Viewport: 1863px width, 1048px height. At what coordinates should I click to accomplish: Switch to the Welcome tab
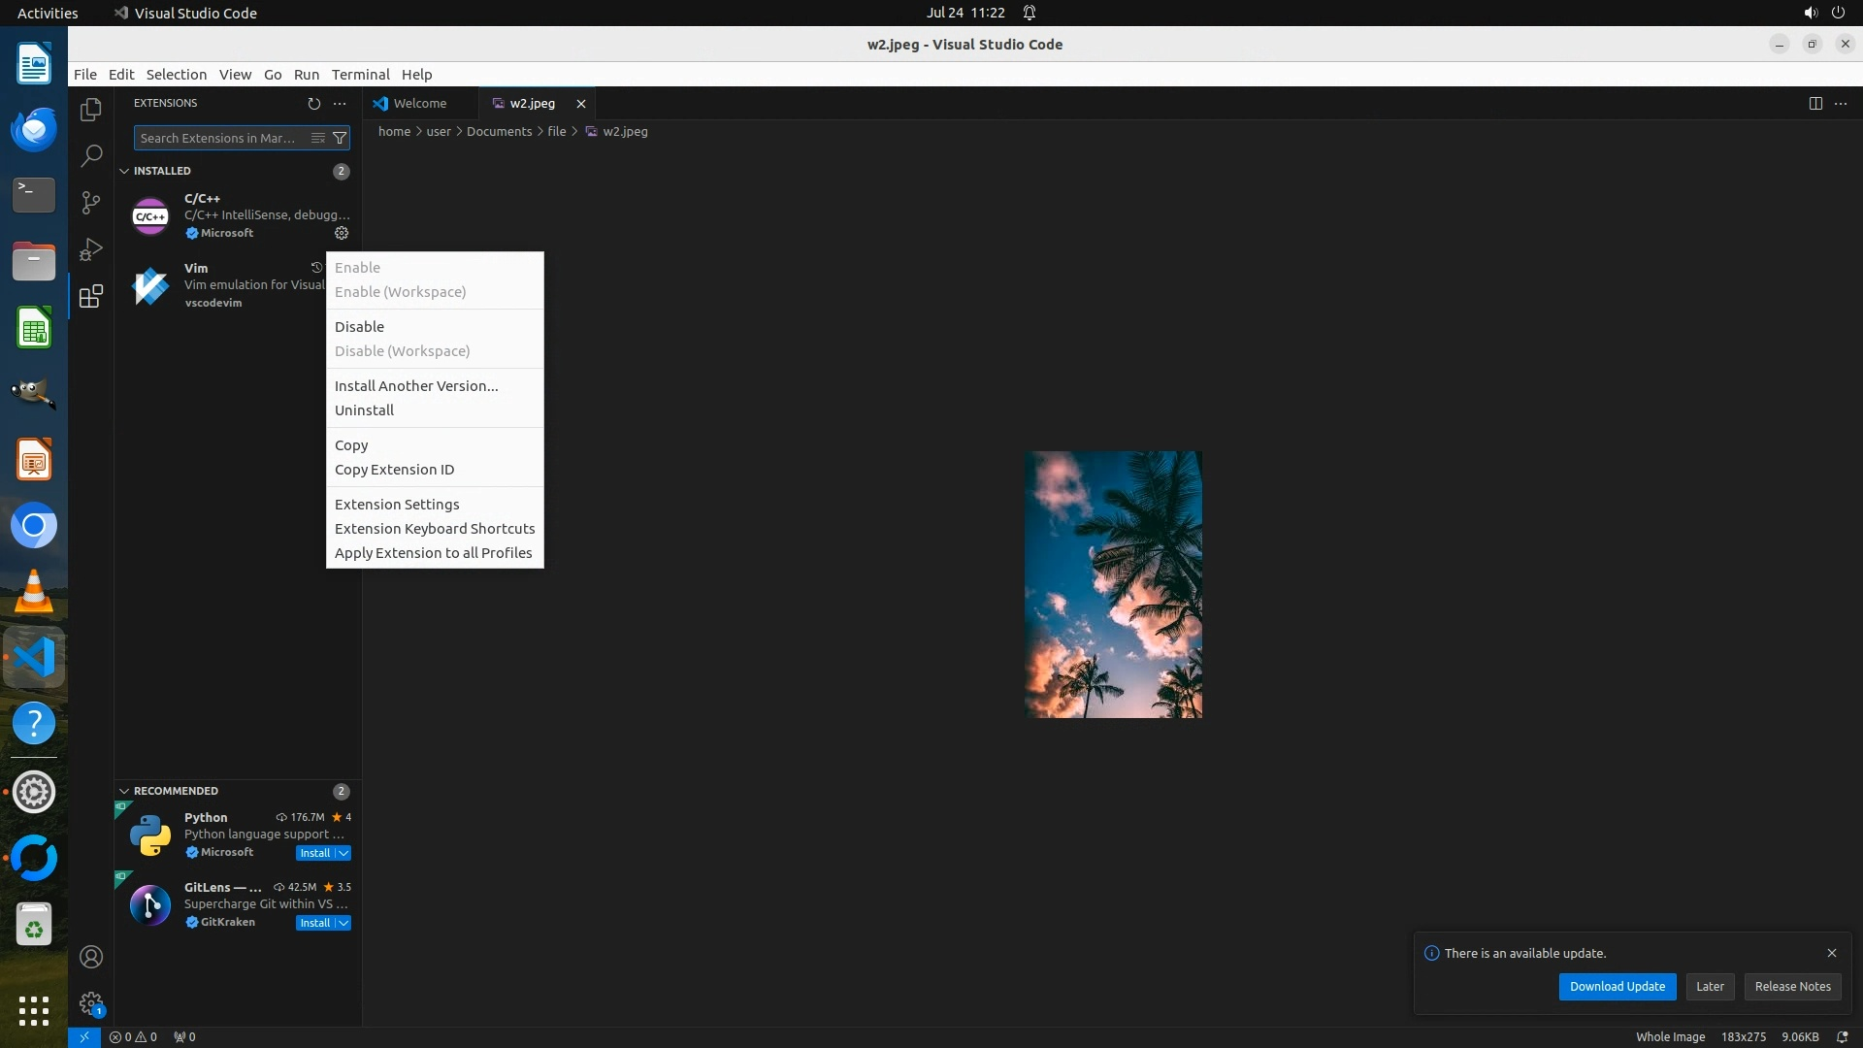point(419,103)
